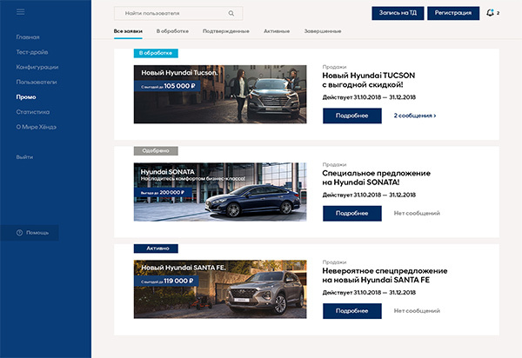Click the notification count 2 near bell
Screen dimensions: 522x358
pos(498,13)
